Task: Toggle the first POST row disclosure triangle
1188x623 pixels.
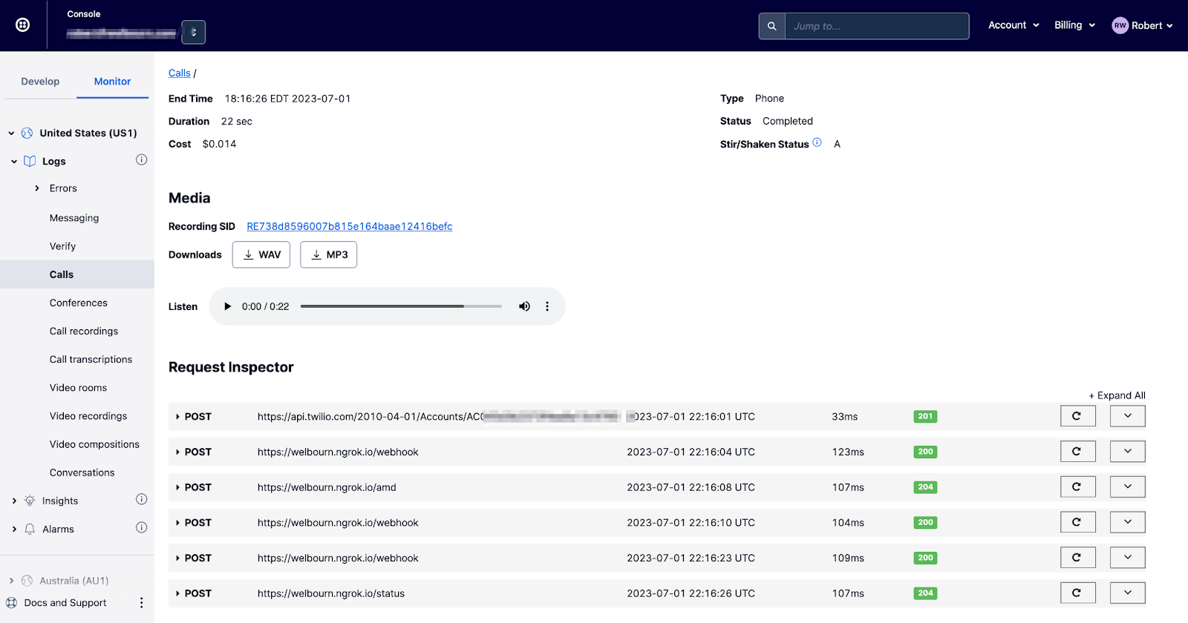Action: coord(177,417)
